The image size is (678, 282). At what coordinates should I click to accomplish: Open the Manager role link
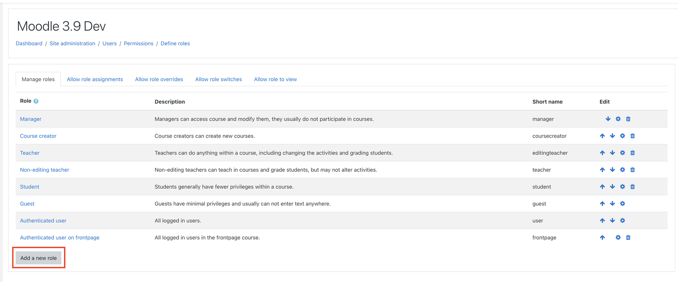coord(31,119)
